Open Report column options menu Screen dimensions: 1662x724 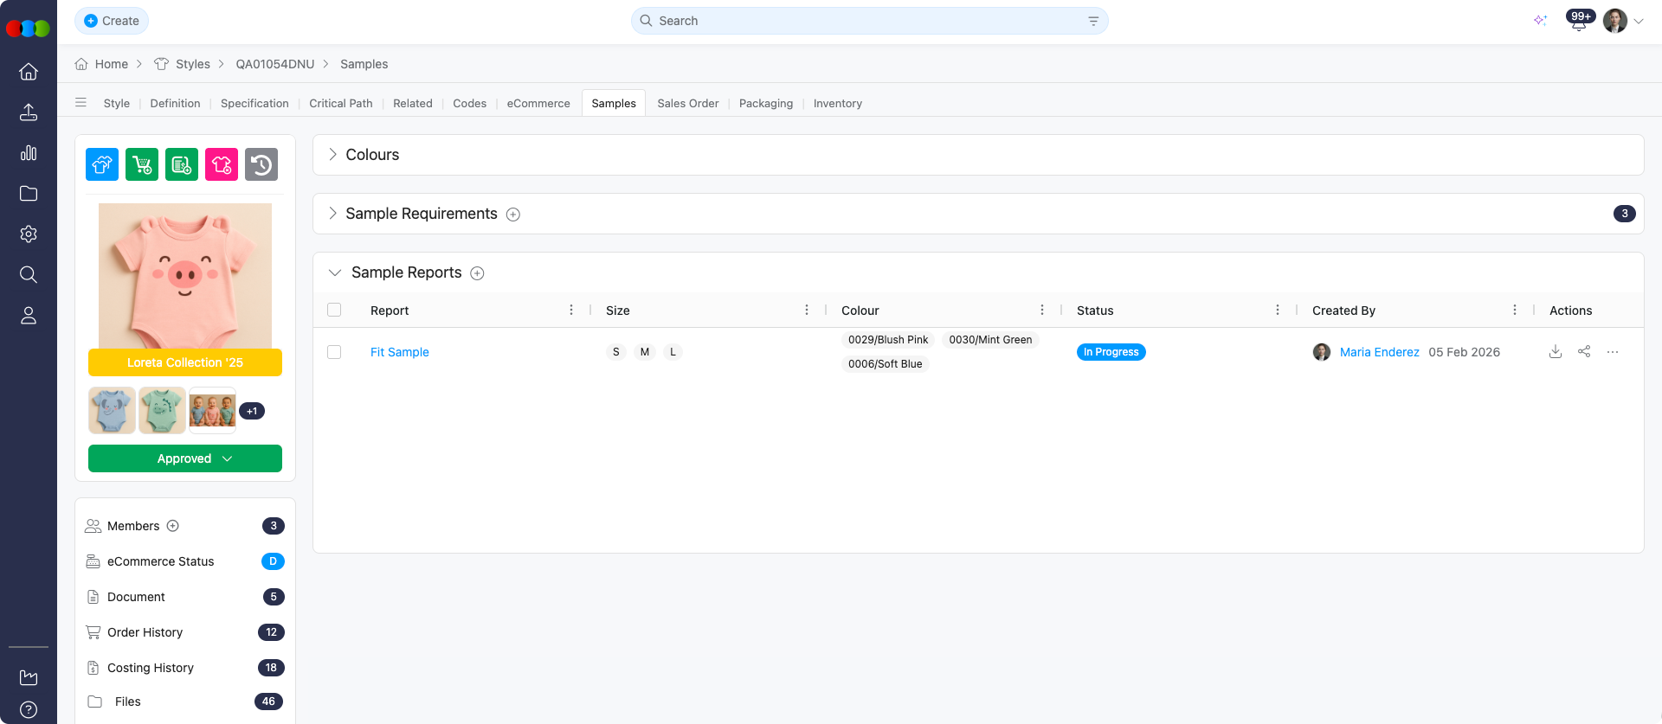(x=571, y=311)
